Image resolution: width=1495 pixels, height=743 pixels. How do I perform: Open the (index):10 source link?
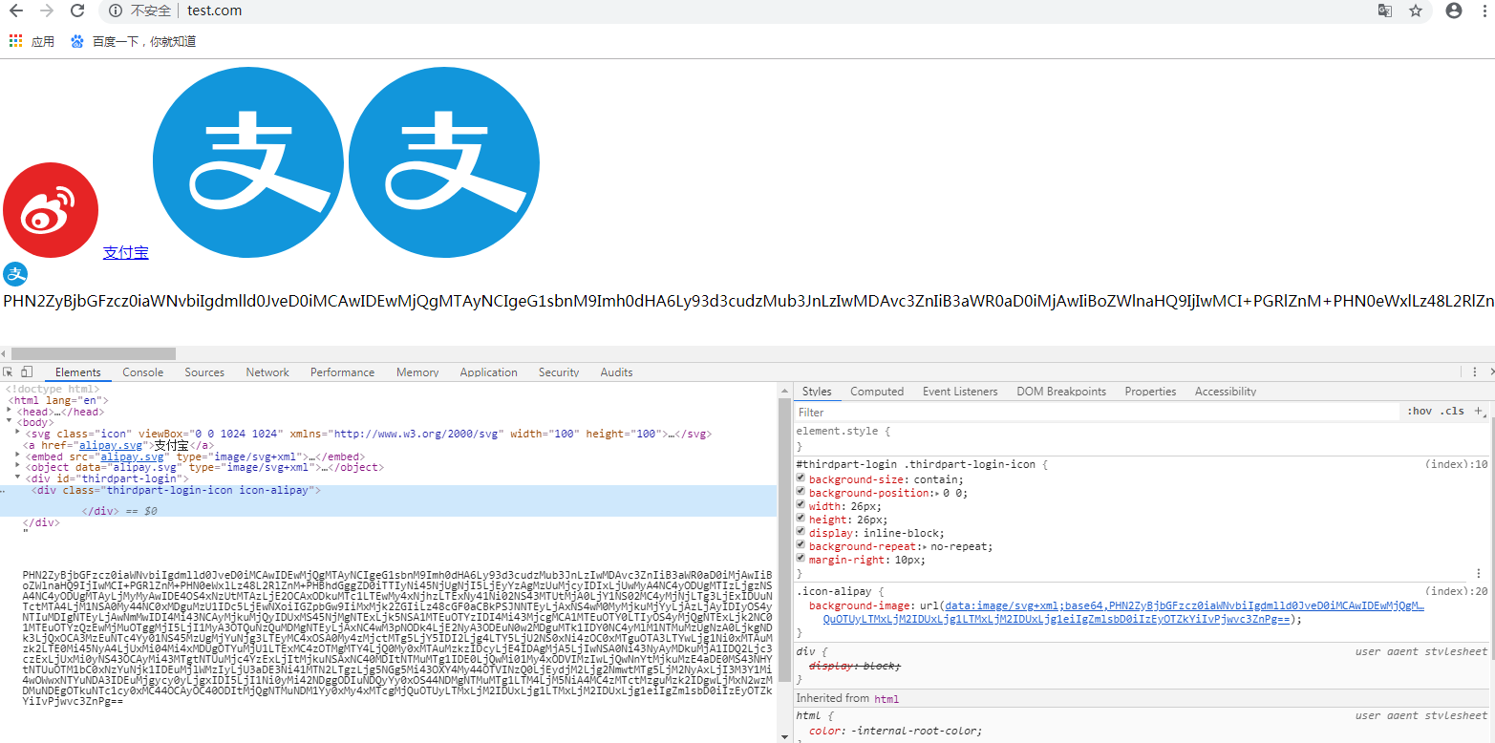(x=1456, y=464)
